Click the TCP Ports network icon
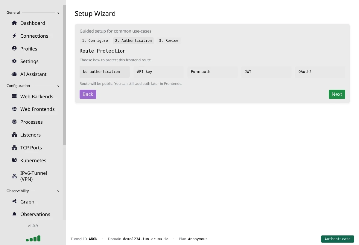 click(x=14, y=148)
